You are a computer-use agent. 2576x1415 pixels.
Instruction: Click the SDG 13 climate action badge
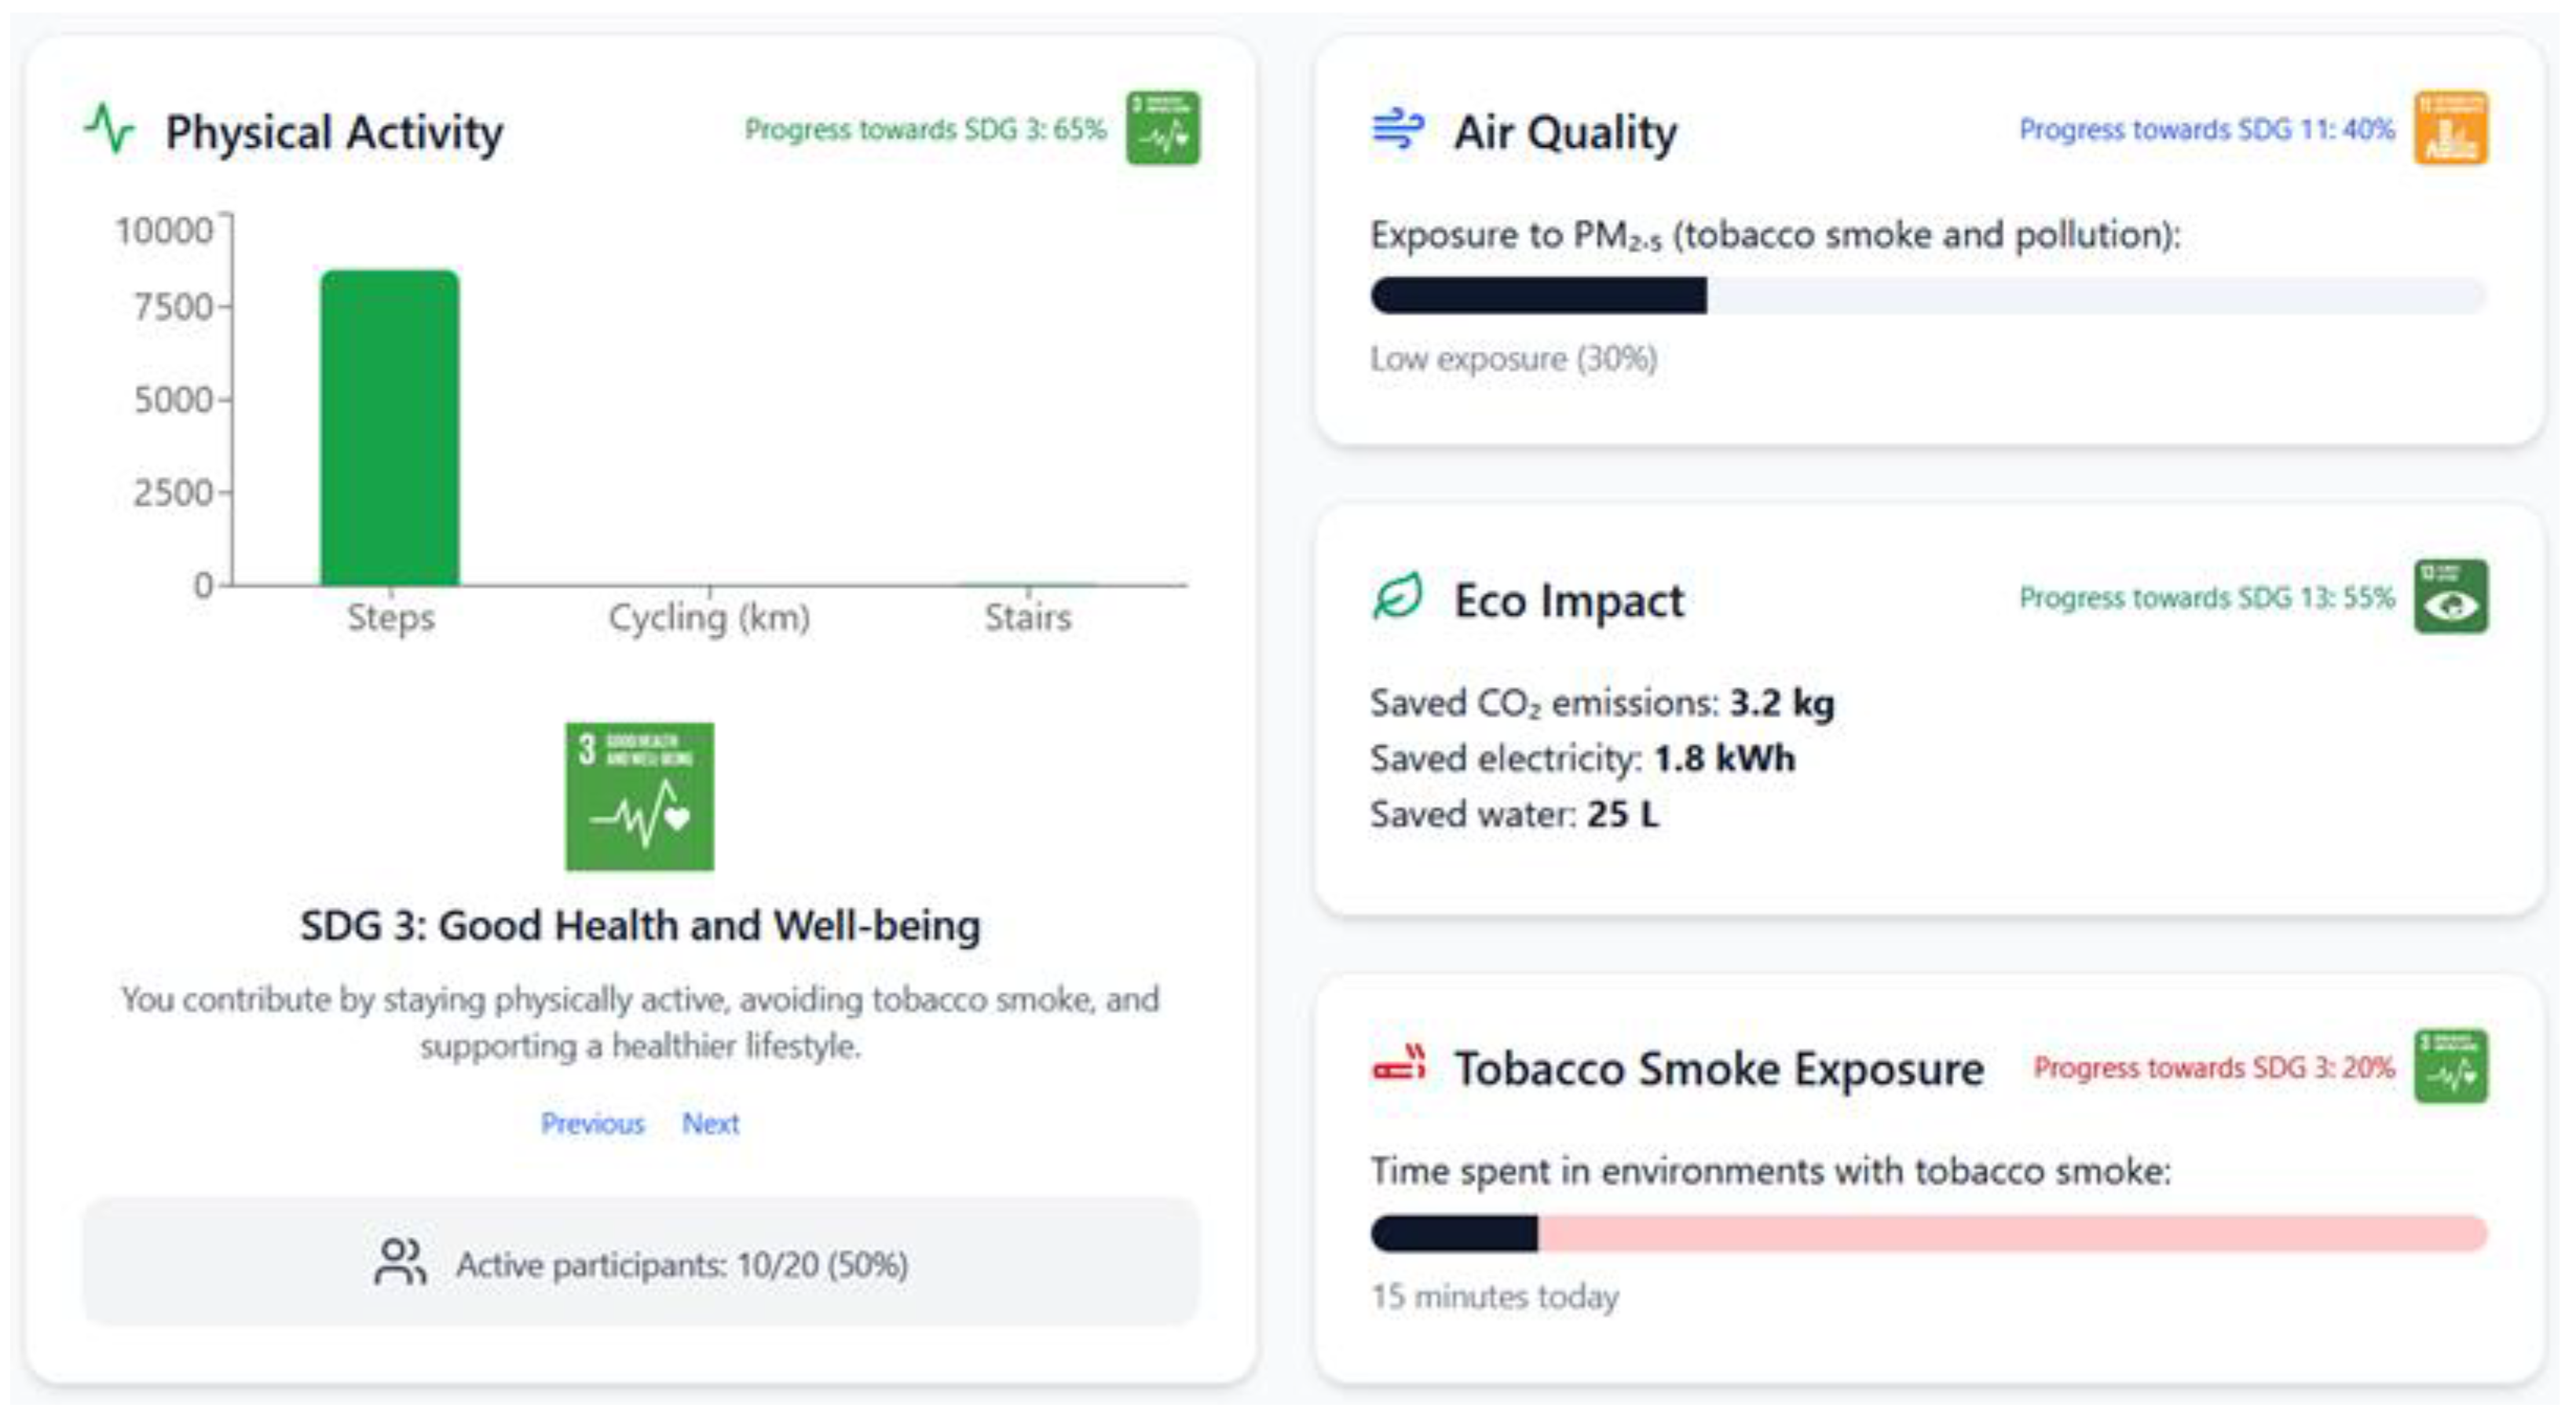(x=2450, y=597)
